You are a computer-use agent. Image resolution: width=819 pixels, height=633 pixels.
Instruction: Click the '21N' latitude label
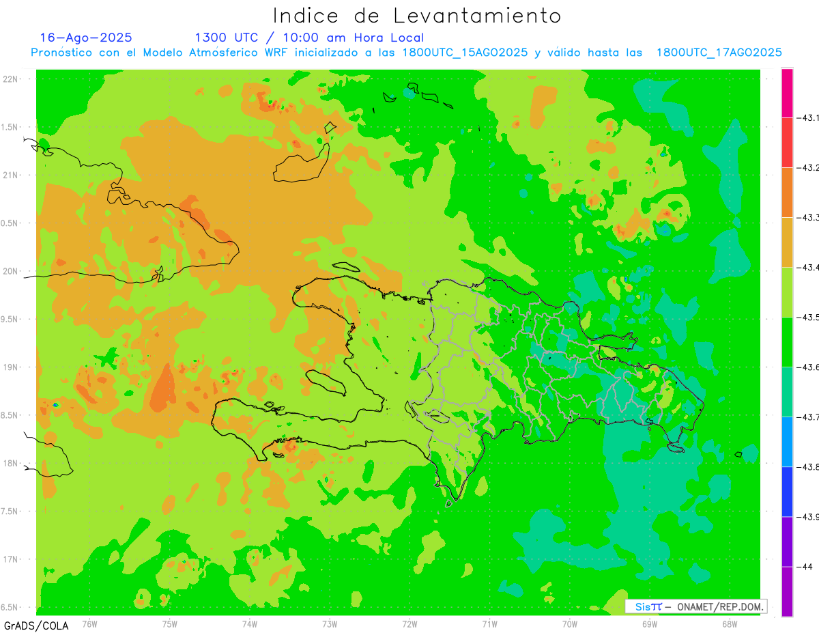[10, 175]
